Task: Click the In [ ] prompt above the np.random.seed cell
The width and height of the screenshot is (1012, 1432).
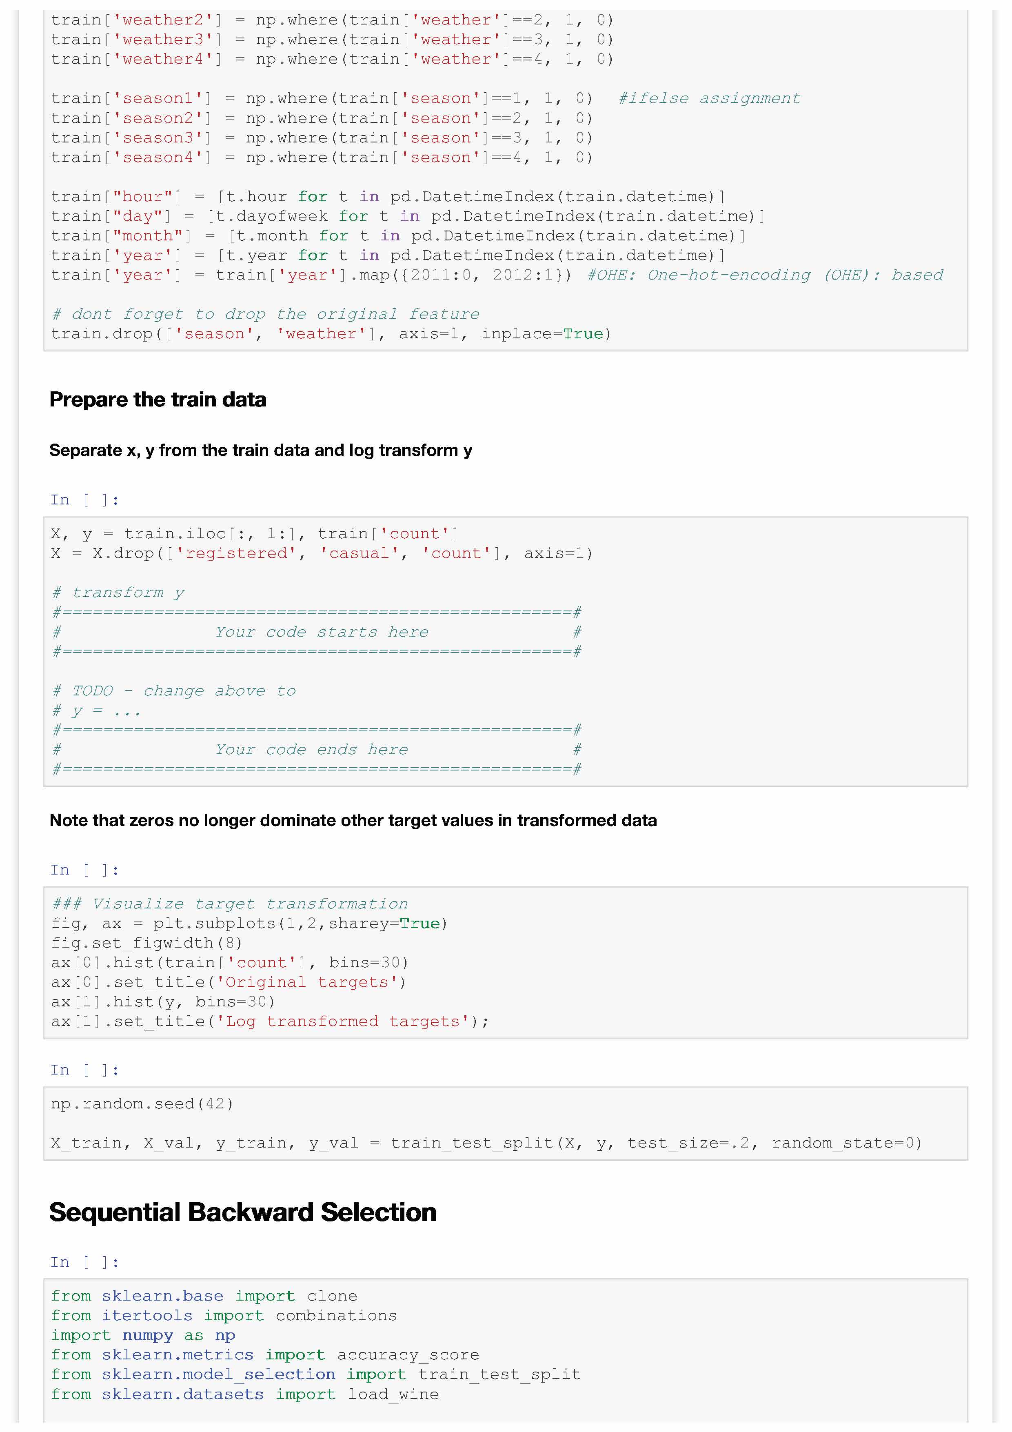Action: coord(84,1070)
